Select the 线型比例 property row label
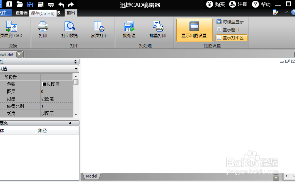 pyautogui.click(x=15, y=106)
